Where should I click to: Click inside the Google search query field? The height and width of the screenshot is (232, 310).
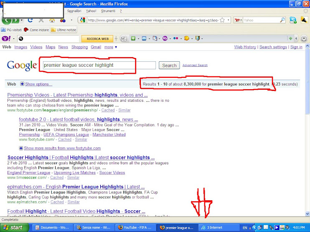click(x=99, y=65)
